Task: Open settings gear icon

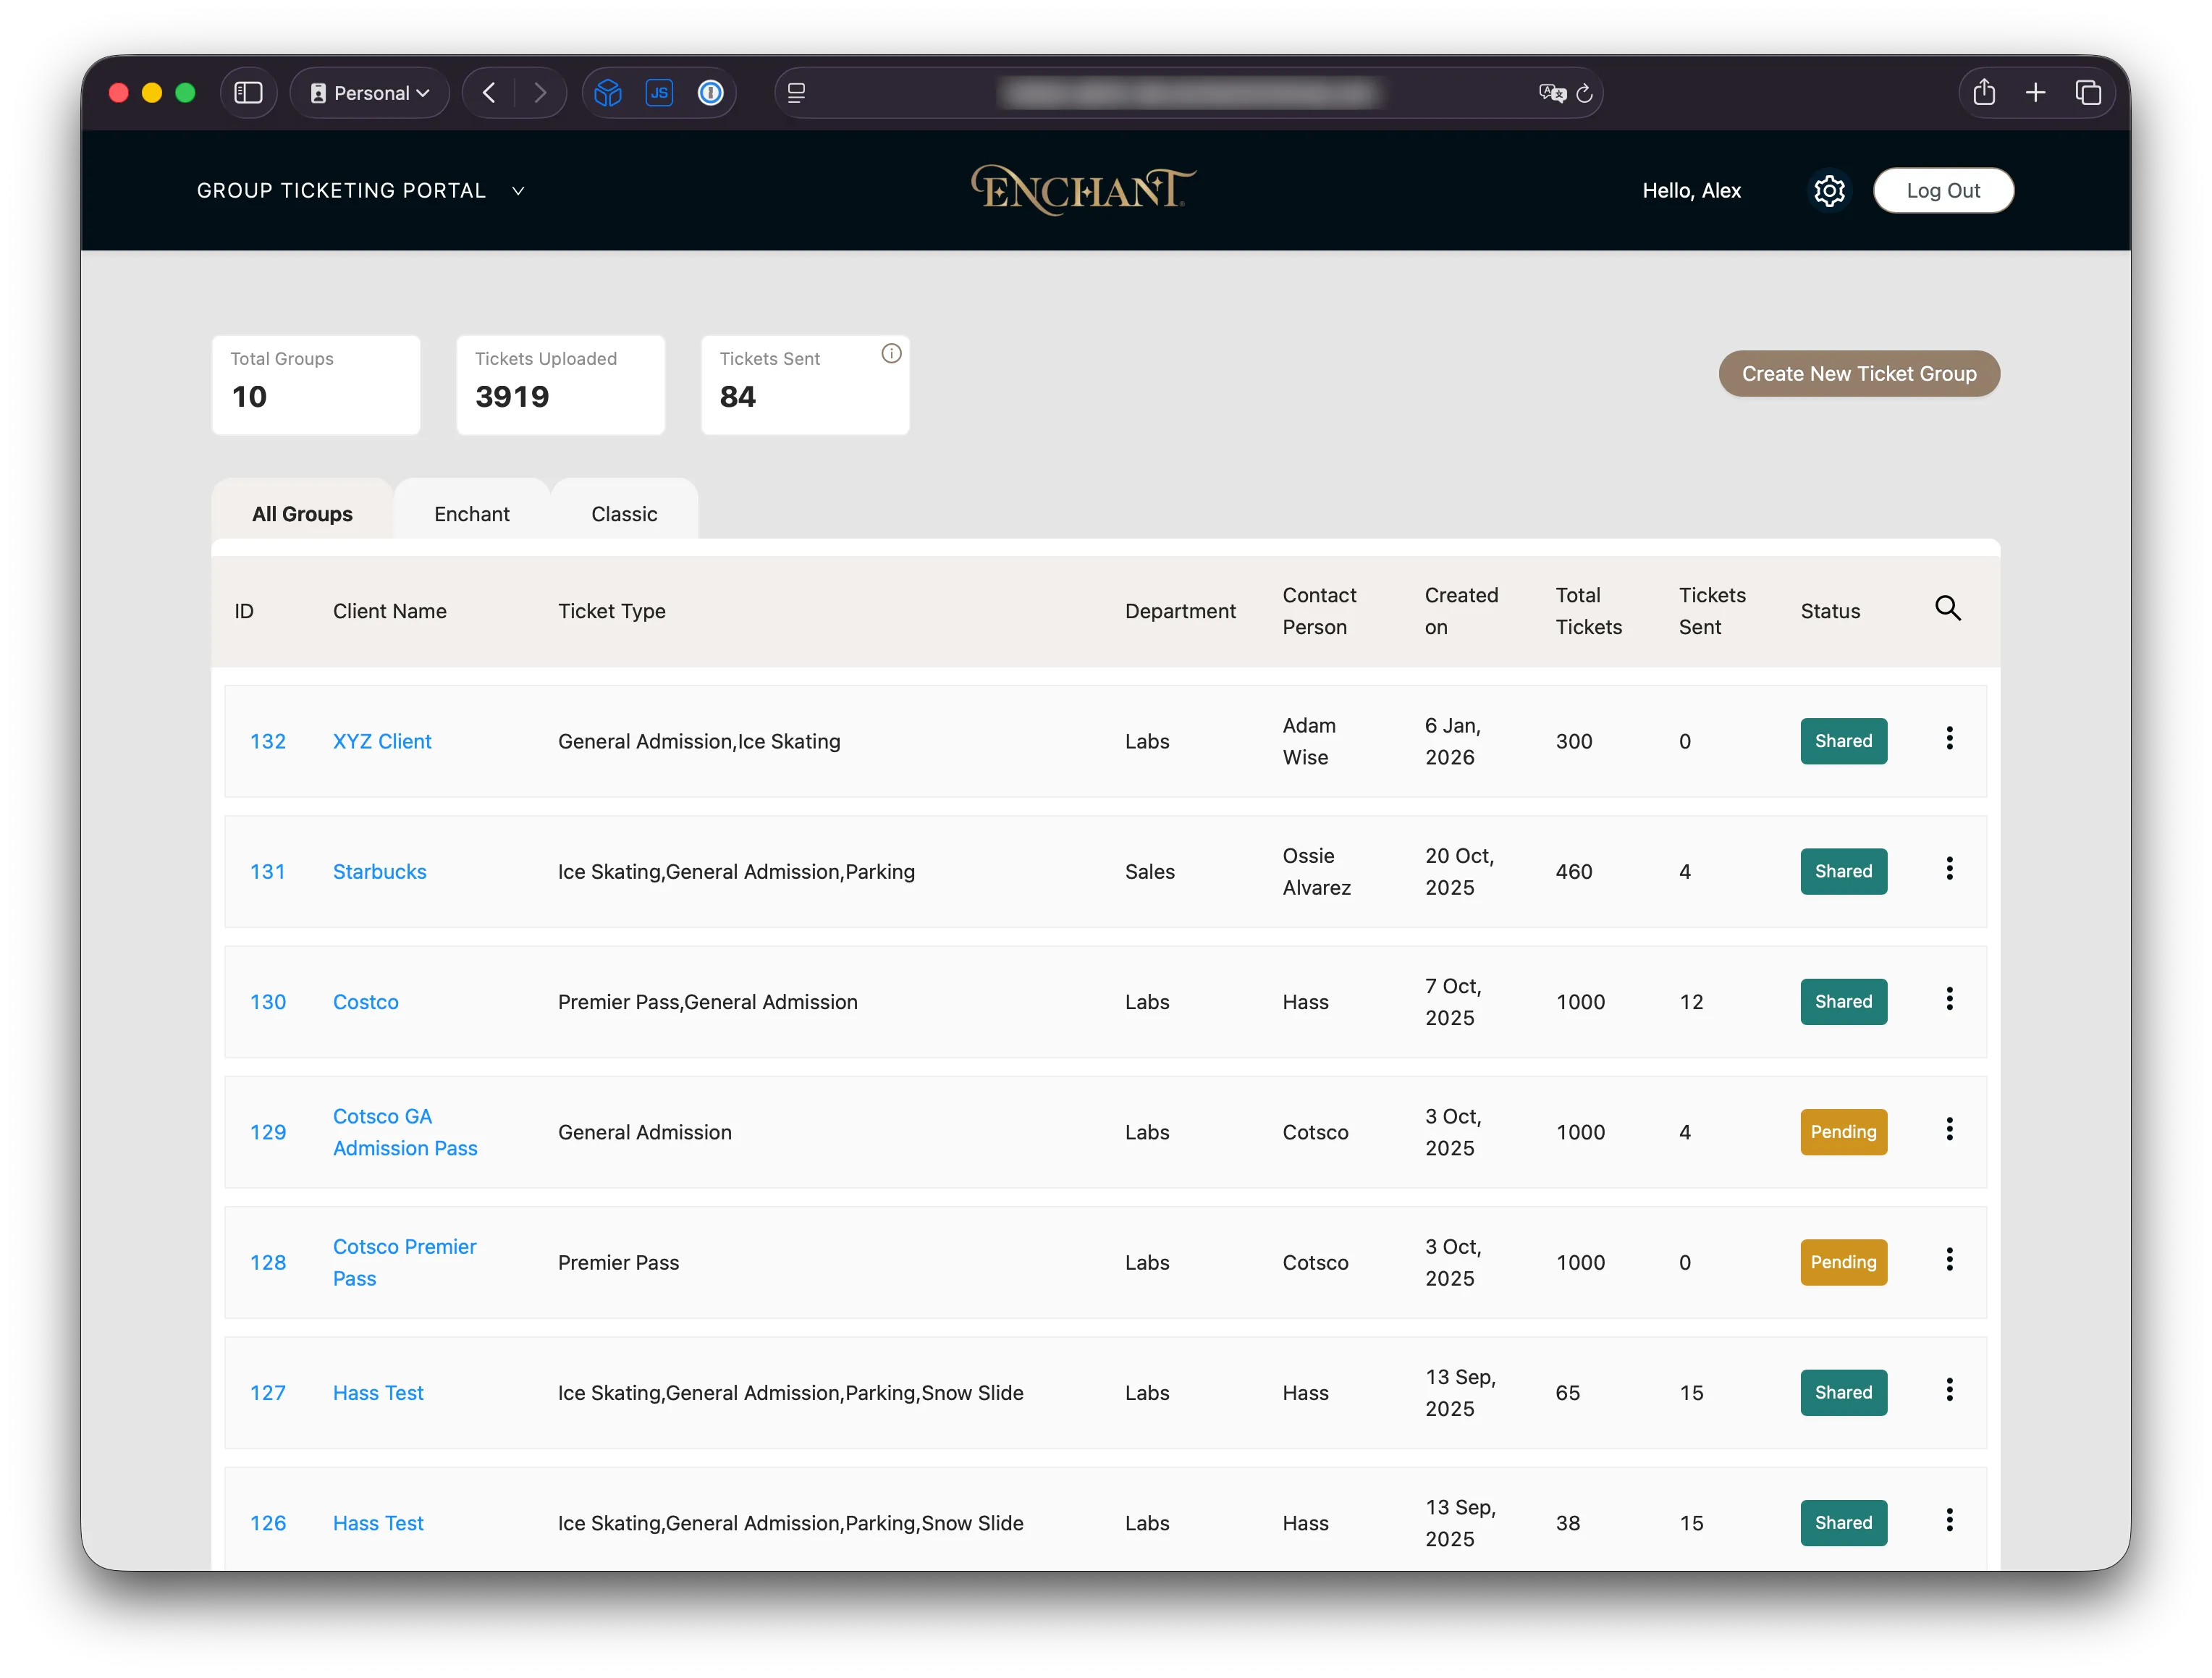Action: pyautogui.click(x=1829, y=190)
